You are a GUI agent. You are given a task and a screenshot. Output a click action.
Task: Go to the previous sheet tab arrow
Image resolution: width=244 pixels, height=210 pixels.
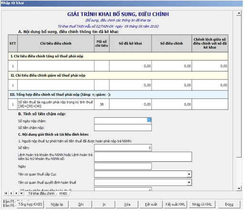click(11, 193)
